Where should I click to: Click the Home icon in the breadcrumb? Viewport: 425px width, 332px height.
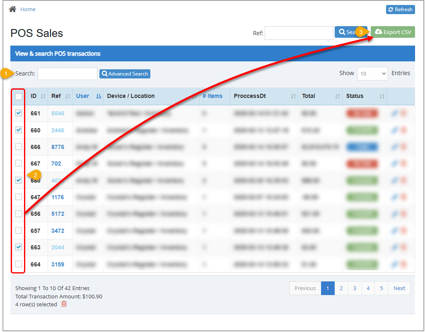tap(12, 9)
